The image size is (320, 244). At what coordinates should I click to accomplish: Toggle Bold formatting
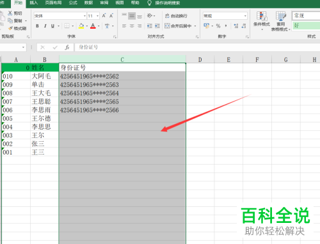(x=37, y=26)
